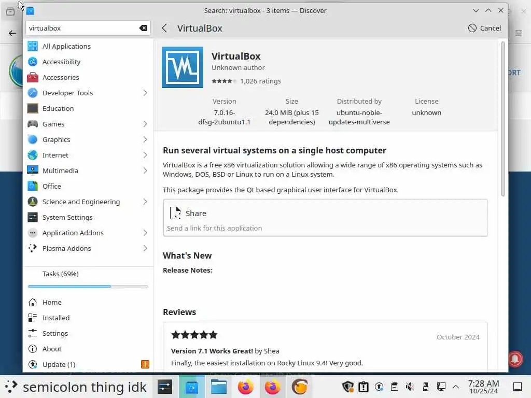Switch to Discover in taskbar
The width and height of the screenshot is (531, 398).
point(192,387)
